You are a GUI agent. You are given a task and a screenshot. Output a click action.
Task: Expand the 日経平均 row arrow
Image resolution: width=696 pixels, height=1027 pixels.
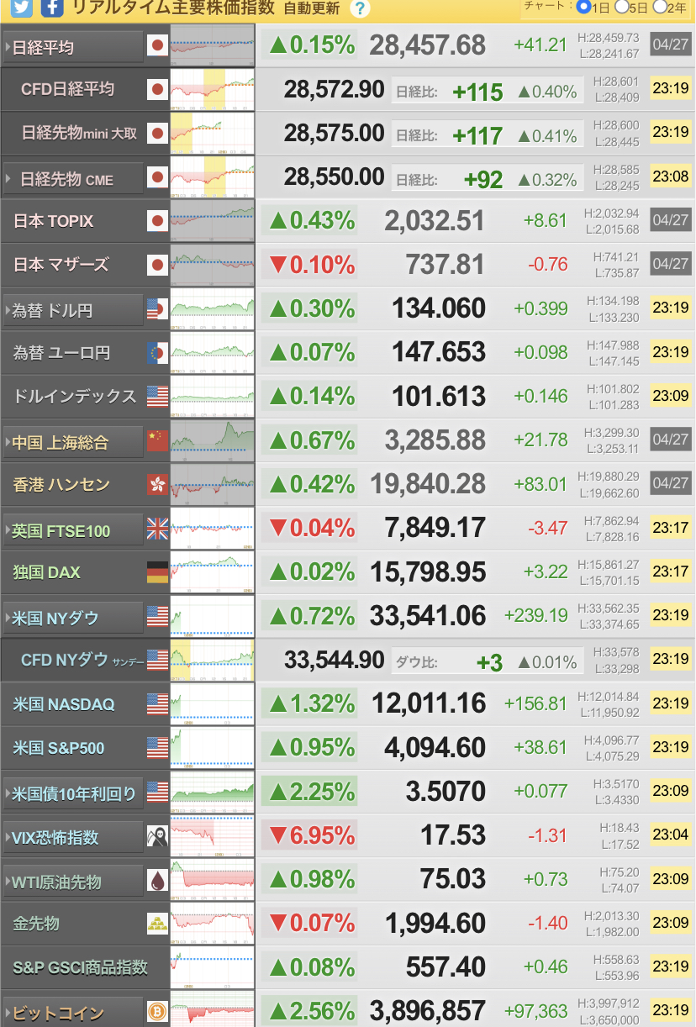[8, 48]
